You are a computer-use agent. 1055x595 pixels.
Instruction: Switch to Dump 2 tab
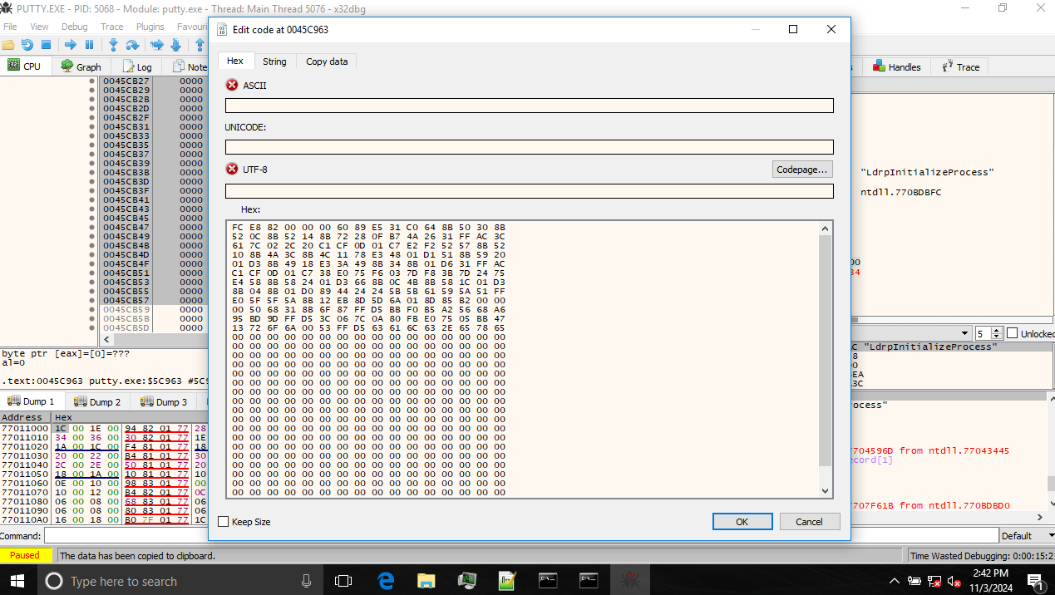pos(97,401)
